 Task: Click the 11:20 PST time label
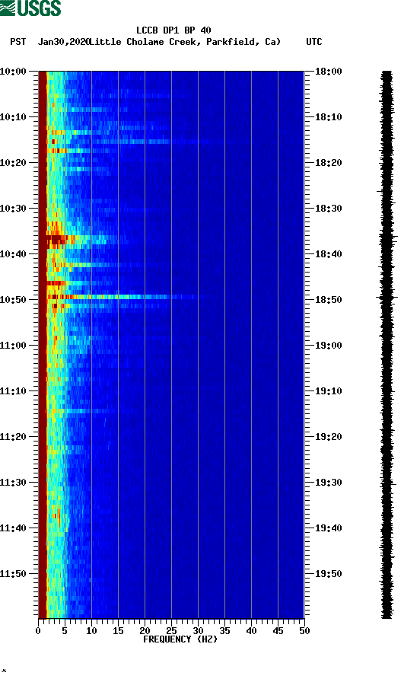click(x=13, y=437)
